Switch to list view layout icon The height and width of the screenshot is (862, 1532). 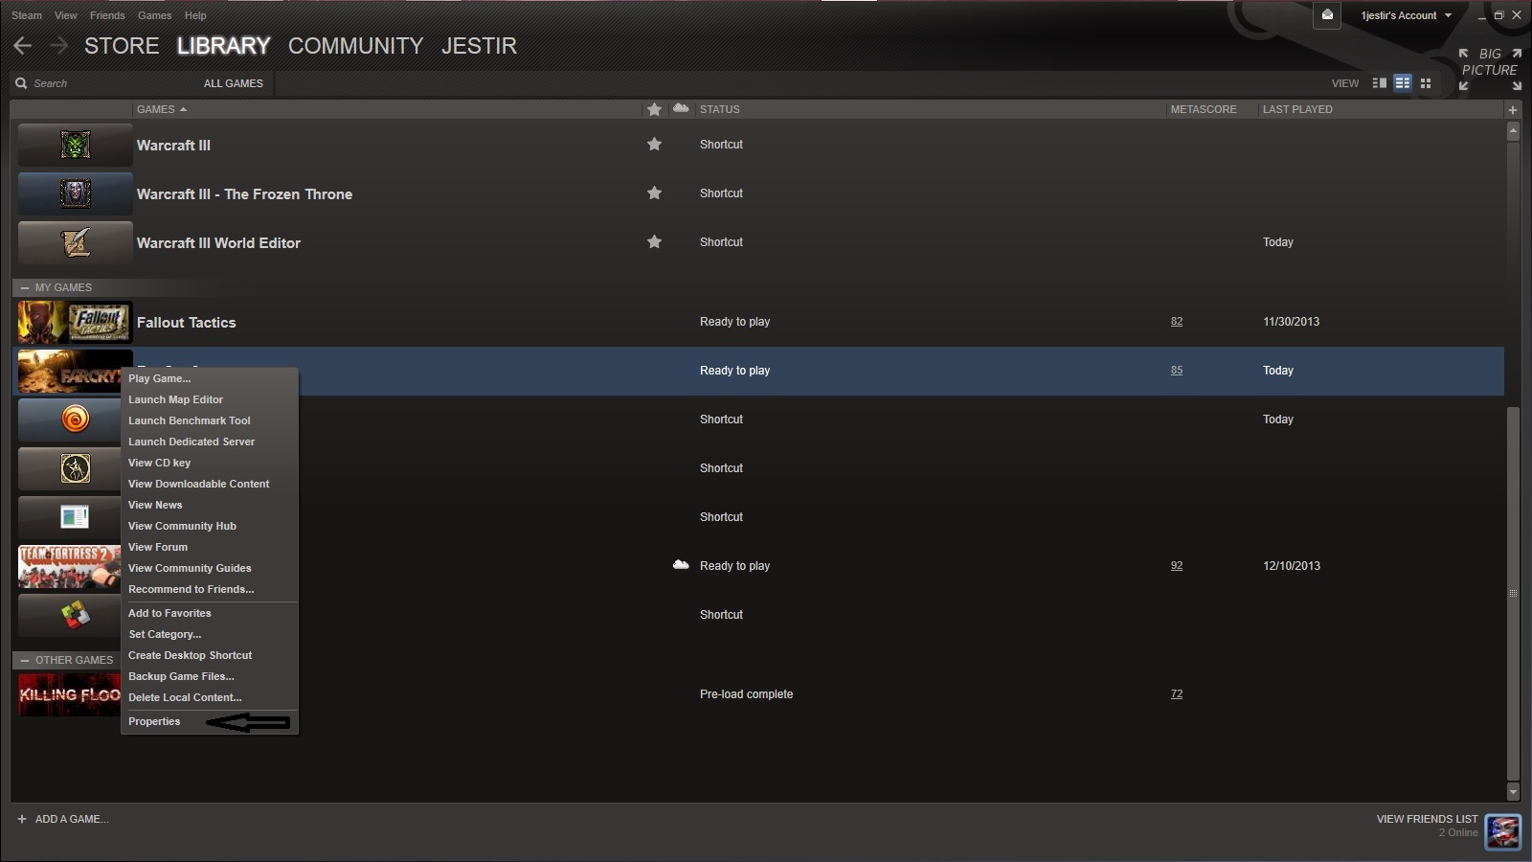[x=1403, y=83]
